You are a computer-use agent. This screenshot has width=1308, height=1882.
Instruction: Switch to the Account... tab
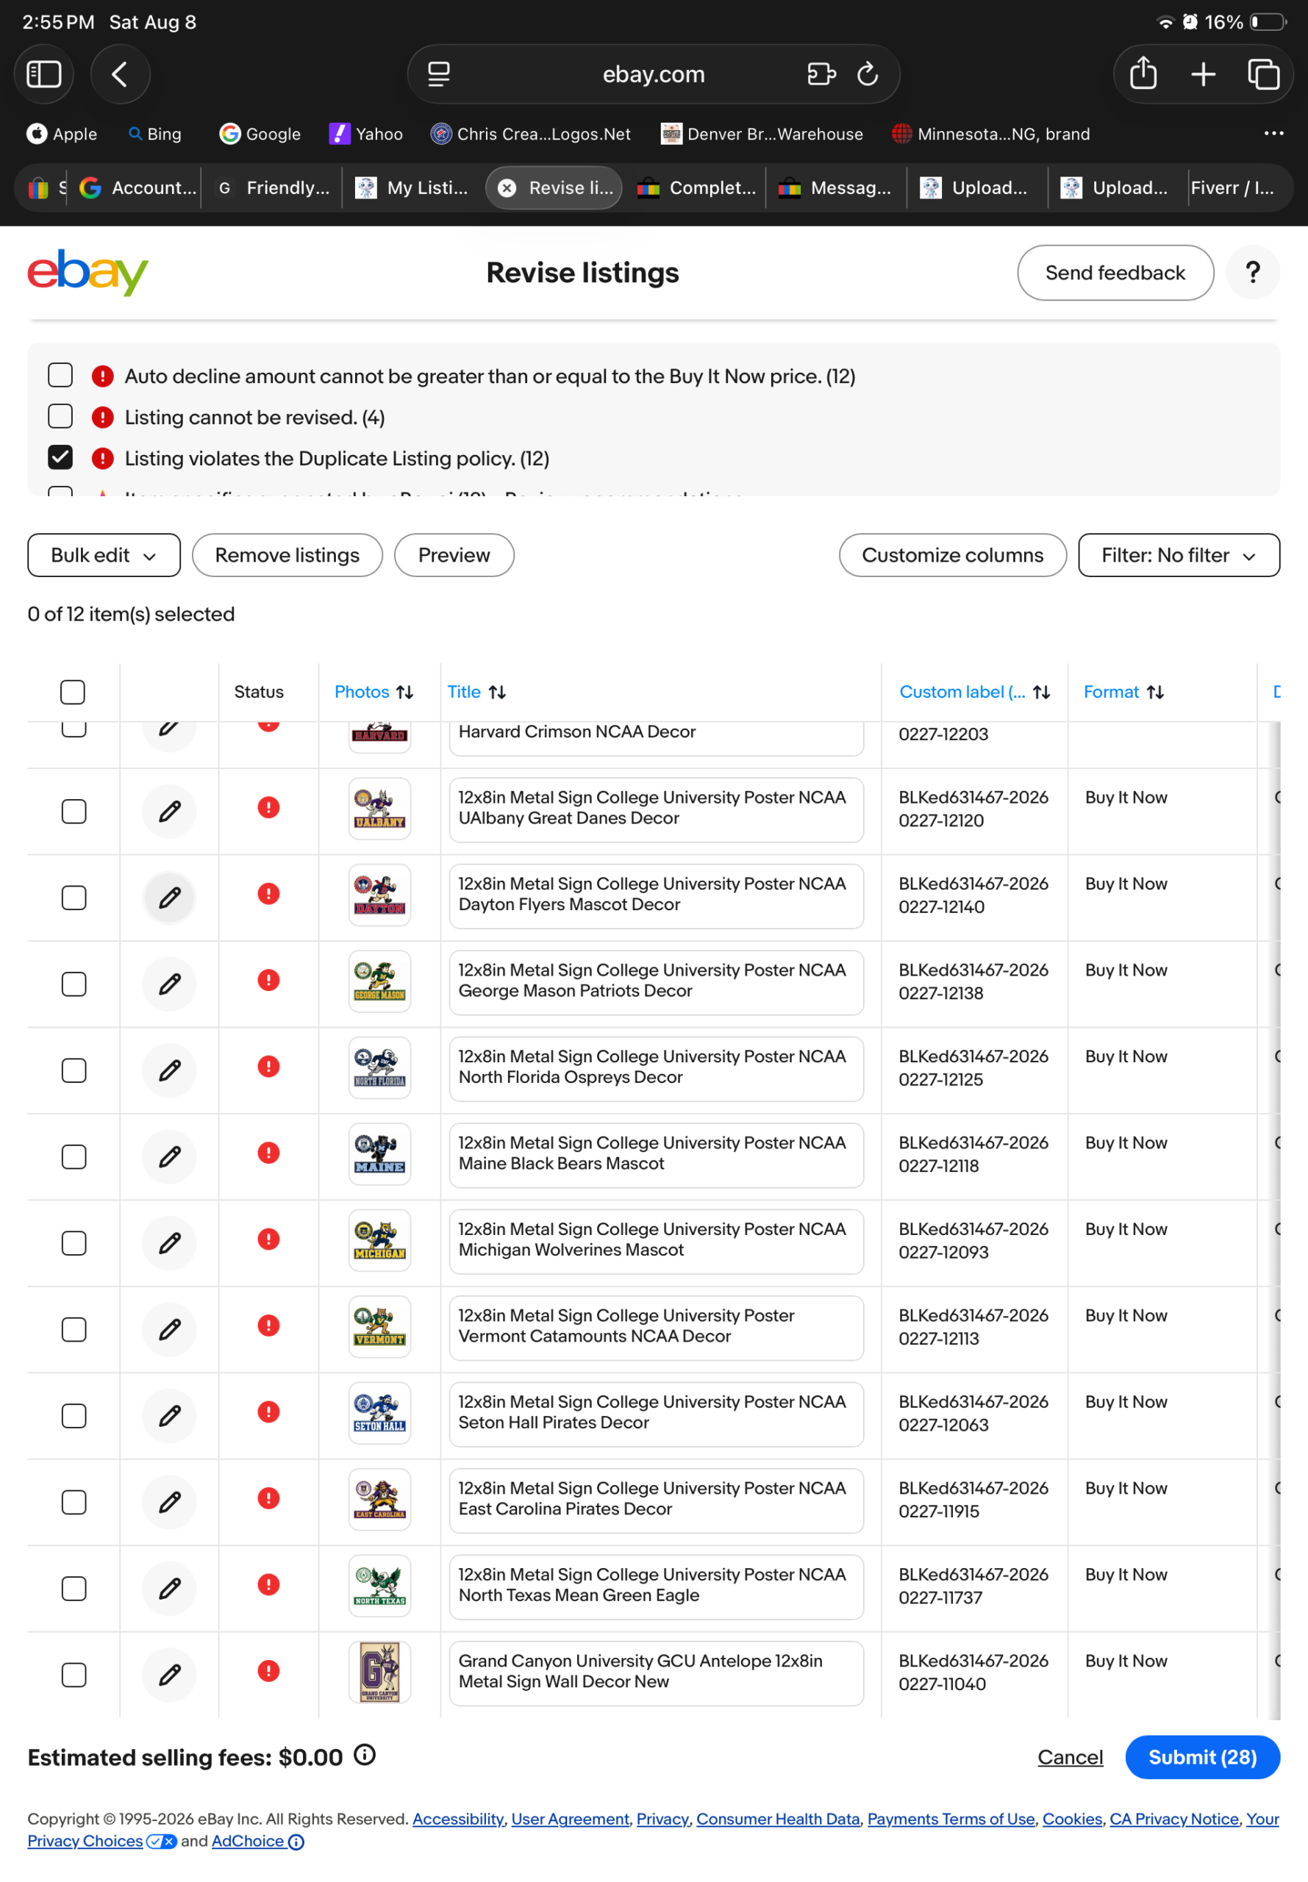pyautogui.click(x=139, y=187)
